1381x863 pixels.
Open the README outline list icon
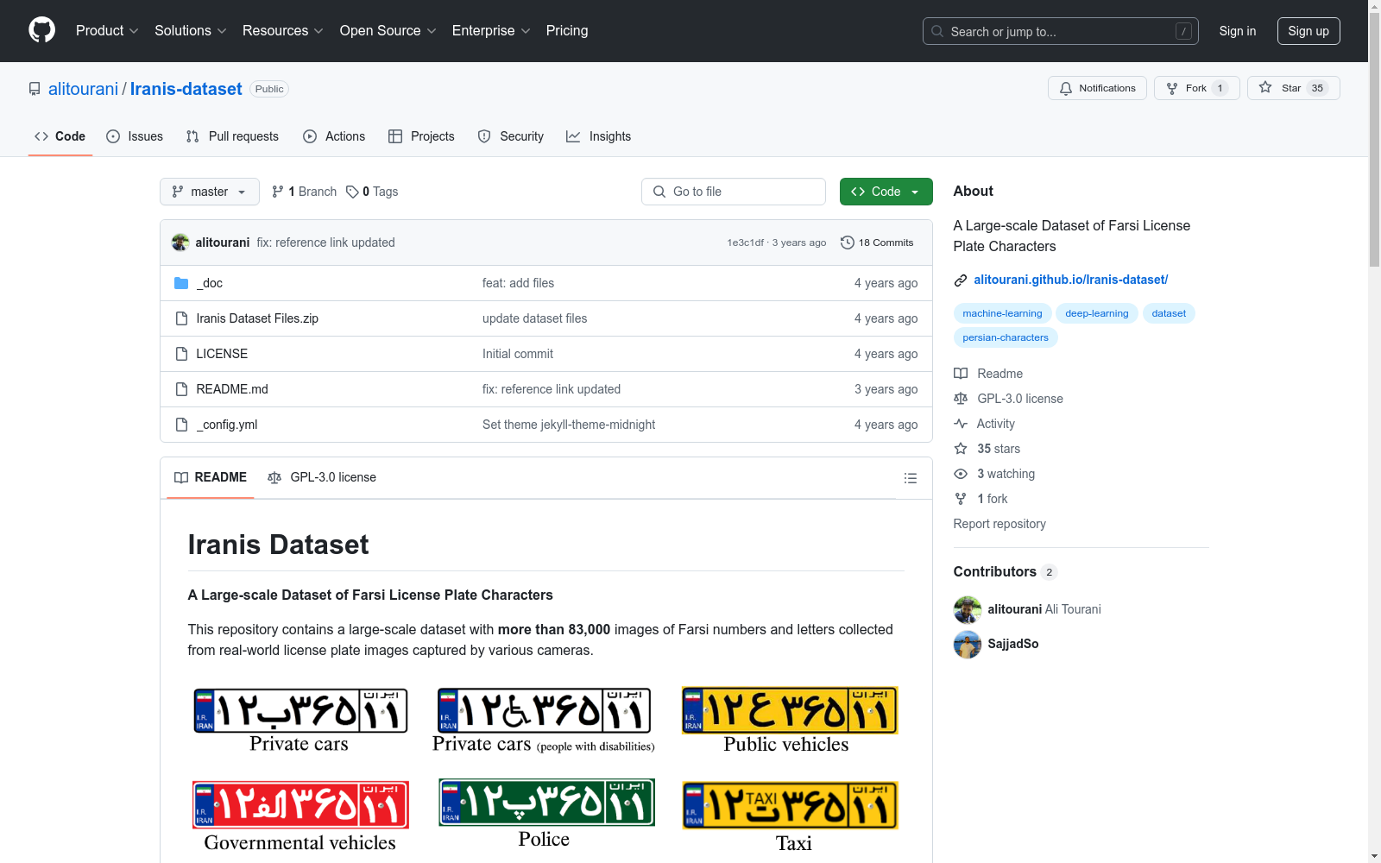[910, 478]
